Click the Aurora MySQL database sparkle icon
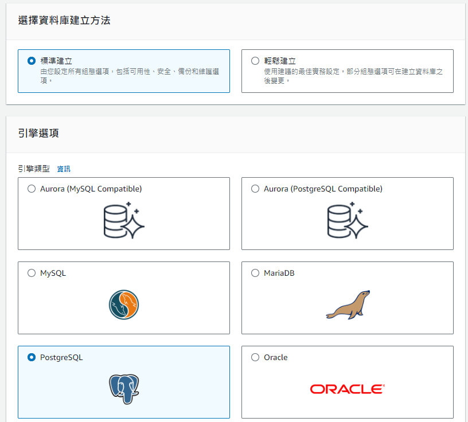 coord(124,220)
